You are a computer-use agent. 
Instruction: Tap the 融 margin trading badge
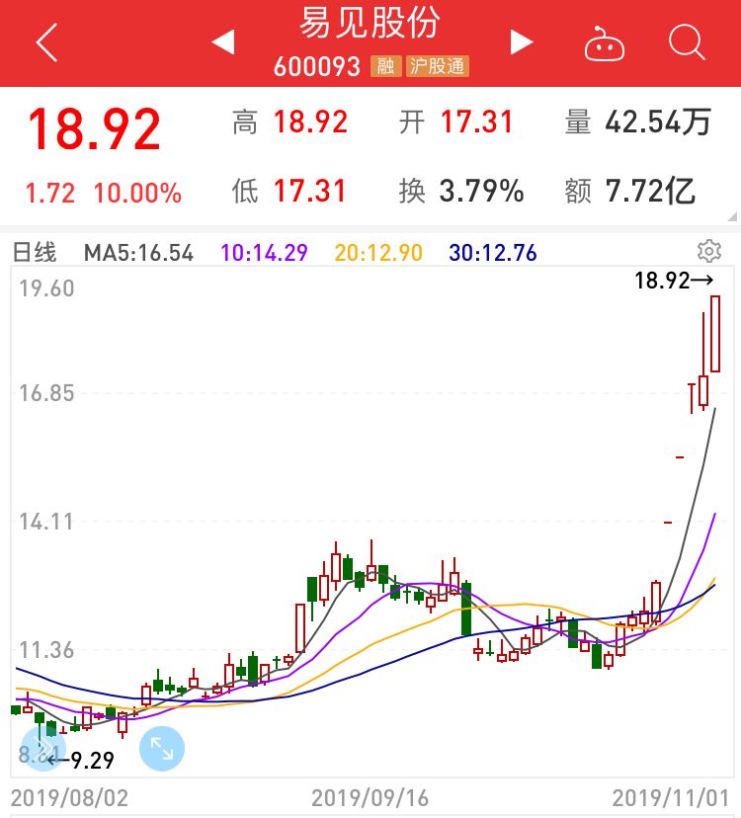tap(385, 66)
